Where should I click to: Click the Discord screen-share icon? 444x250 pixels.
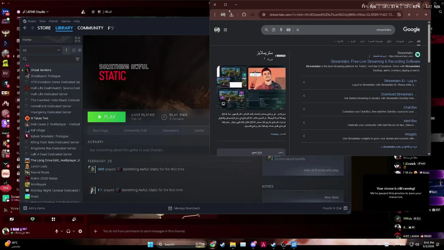pyautogui.click(x=32, y=219)
